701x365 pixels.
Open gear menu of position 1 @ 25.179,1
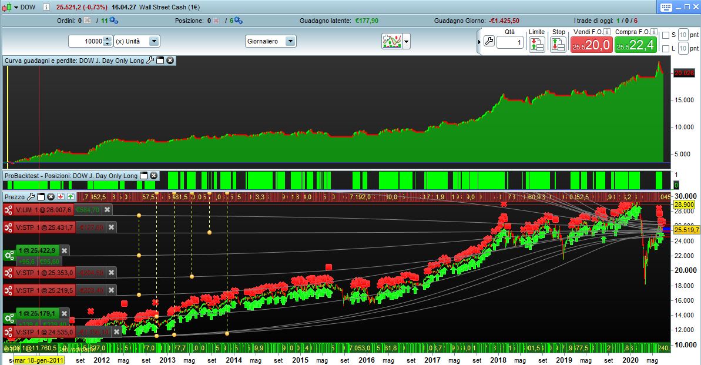click(x=9, y=319)
